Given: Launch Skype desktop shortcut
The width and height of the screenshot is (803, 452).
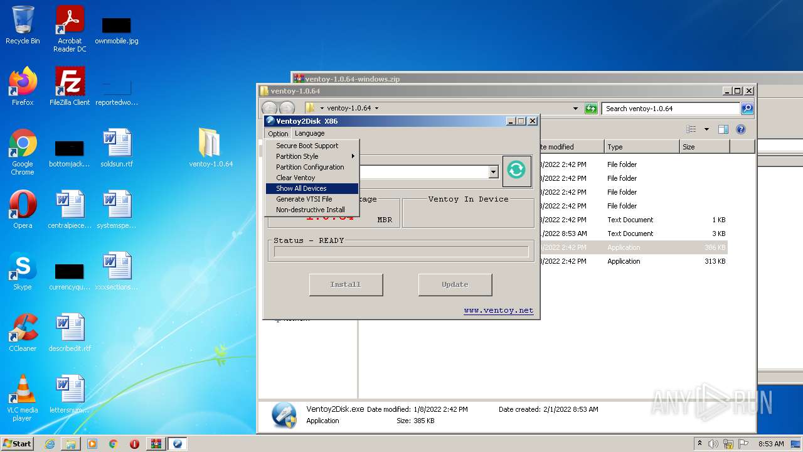Looking at the screenshot, I should (23, 271).
